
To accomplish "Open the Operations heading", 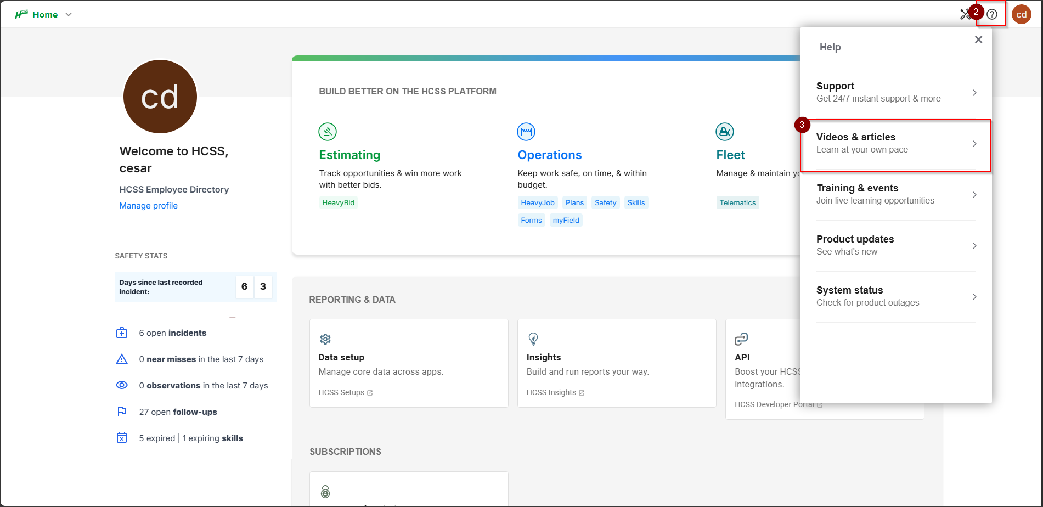I will click(550, 155).
